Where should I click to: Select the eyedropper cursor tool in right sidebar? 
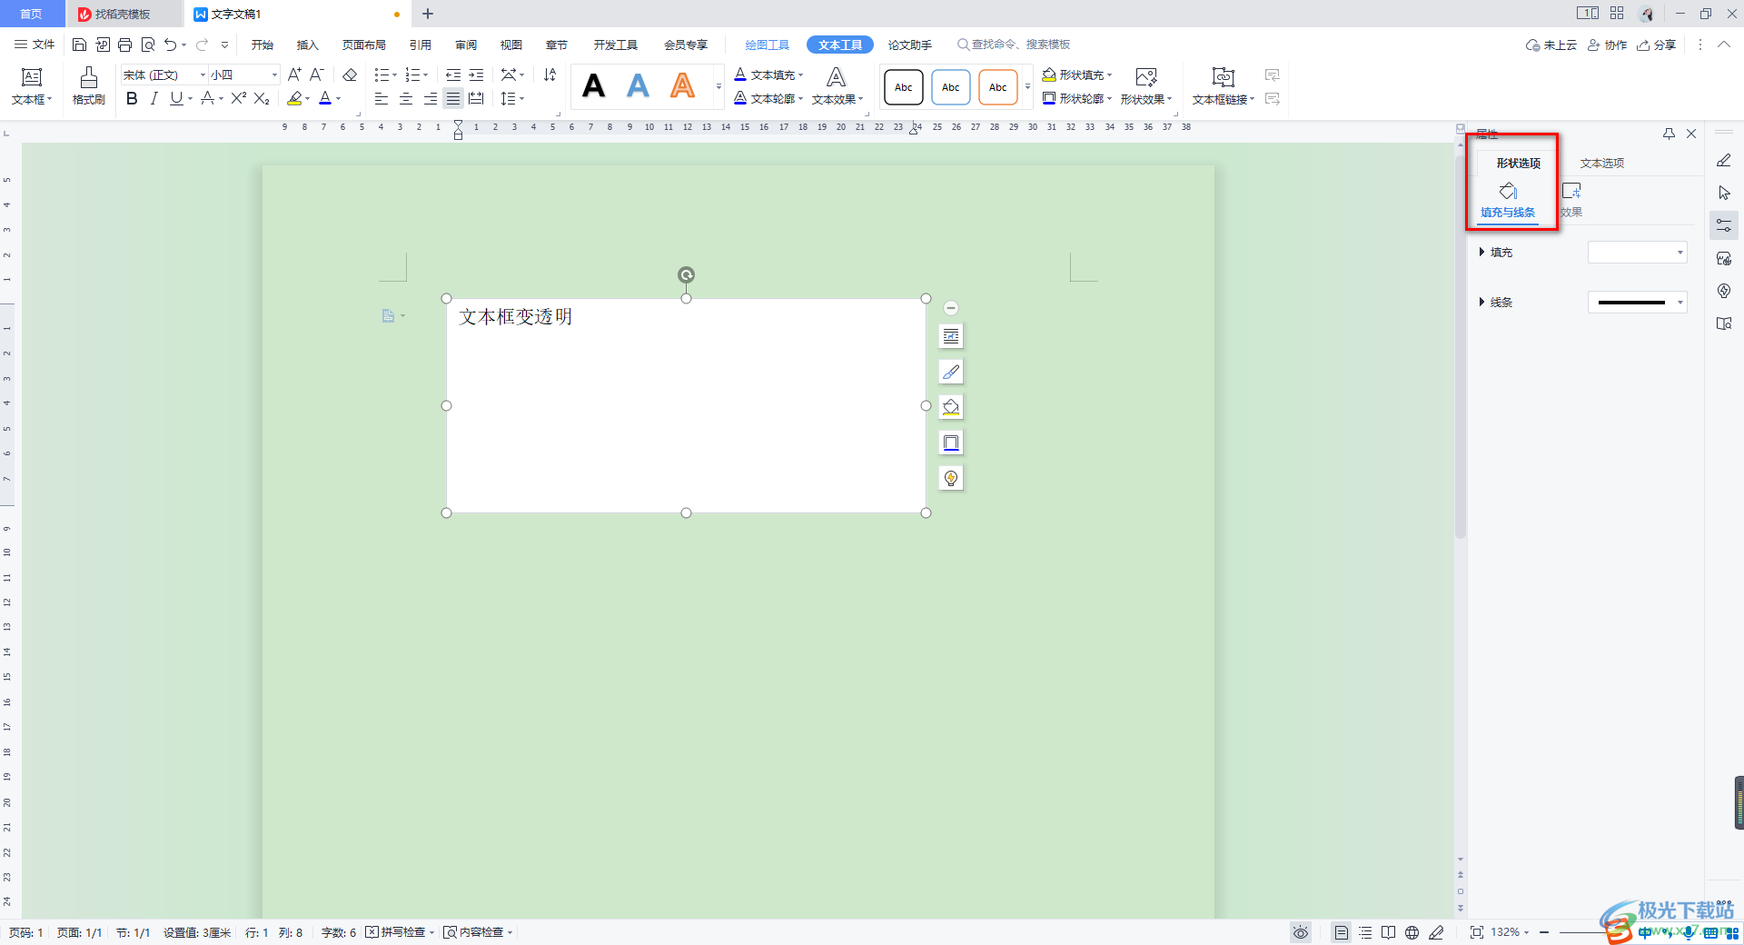(x=1724, y=193)
